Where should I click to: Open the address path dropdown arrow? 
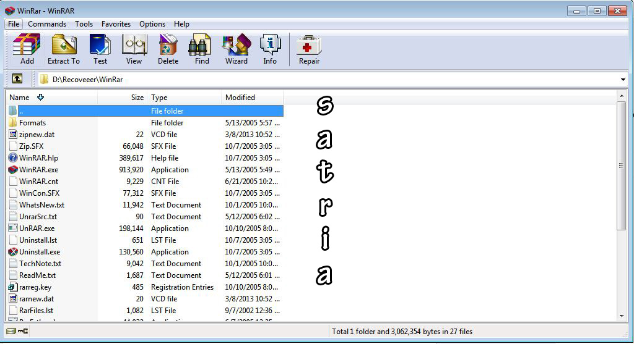point(623,80)
